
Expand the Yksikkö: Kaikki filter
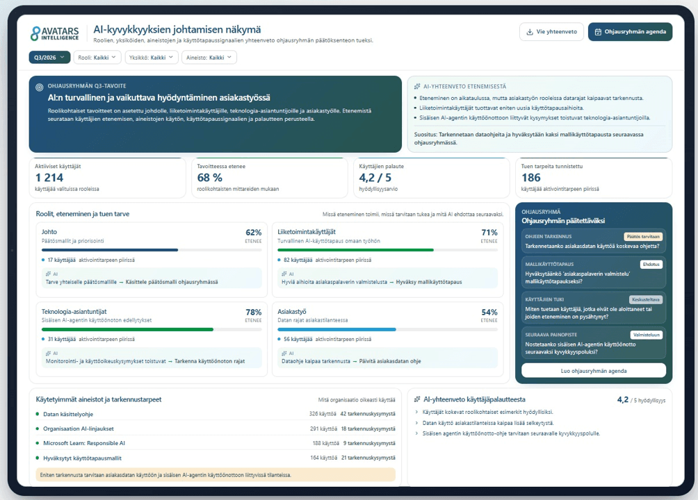[x=152, y=58]
